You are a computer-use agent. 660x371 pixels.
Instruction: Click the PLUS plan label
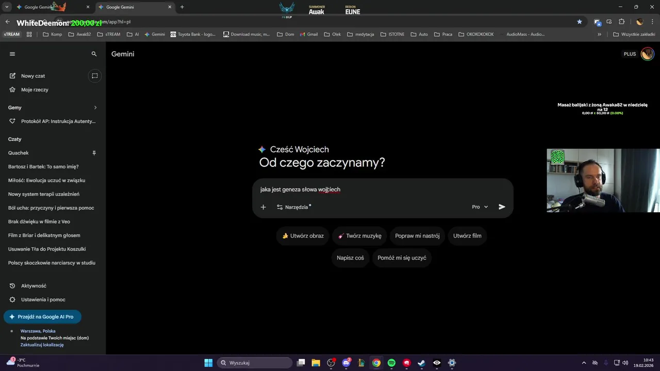click(630, 54)
